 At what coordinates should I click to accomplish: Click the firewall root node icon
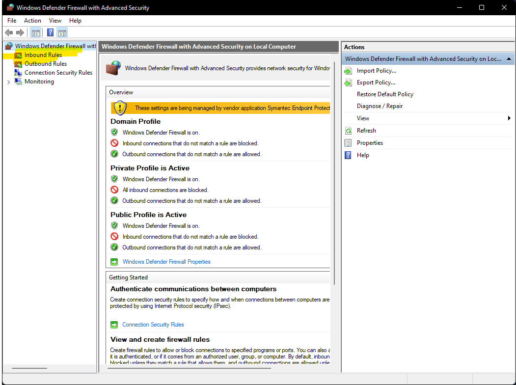point(9,46)
